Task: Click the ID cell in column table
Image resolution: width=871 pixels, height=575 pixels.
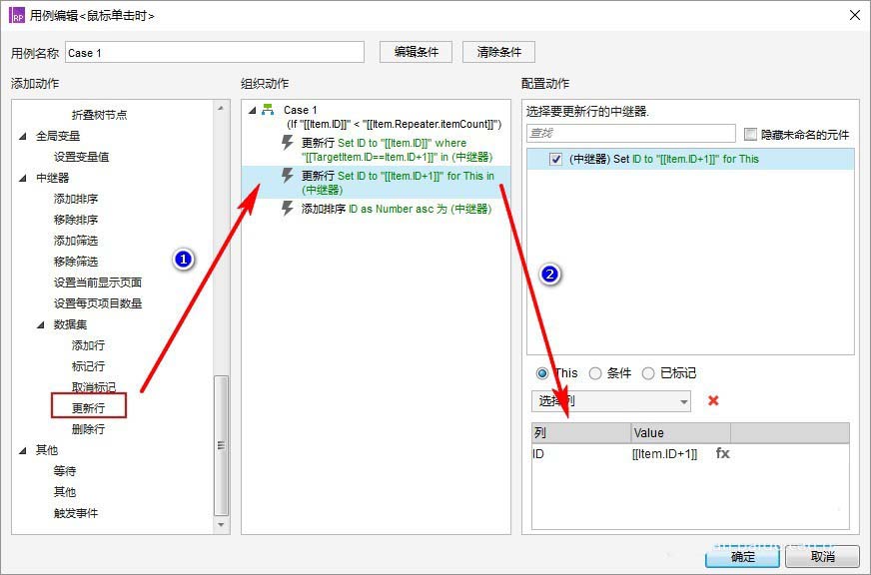Action: [581, 454]
